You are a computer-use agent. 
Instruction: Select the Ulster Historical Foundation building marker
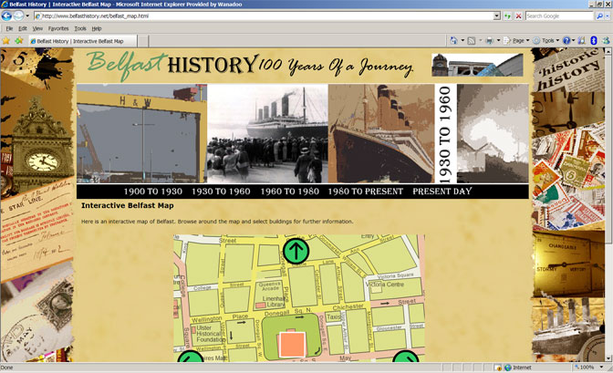coord(193,330)
